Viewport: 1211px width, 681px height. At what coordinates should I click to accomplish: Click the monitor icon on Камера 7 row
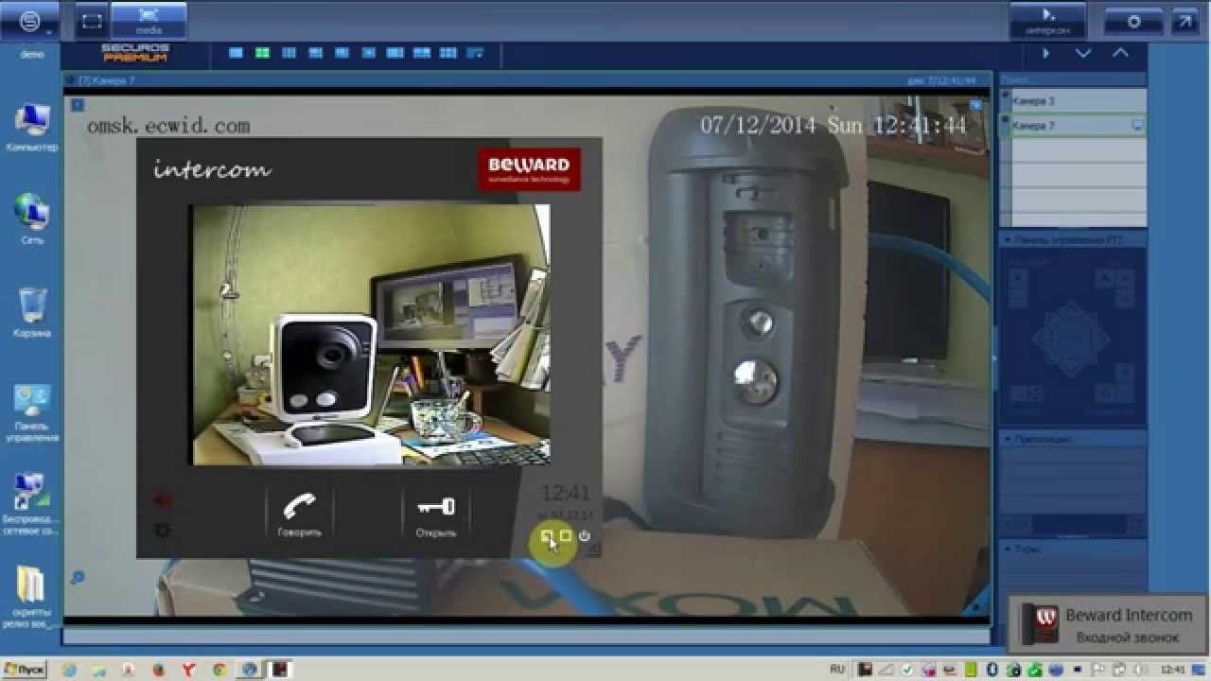(1138, 125)
